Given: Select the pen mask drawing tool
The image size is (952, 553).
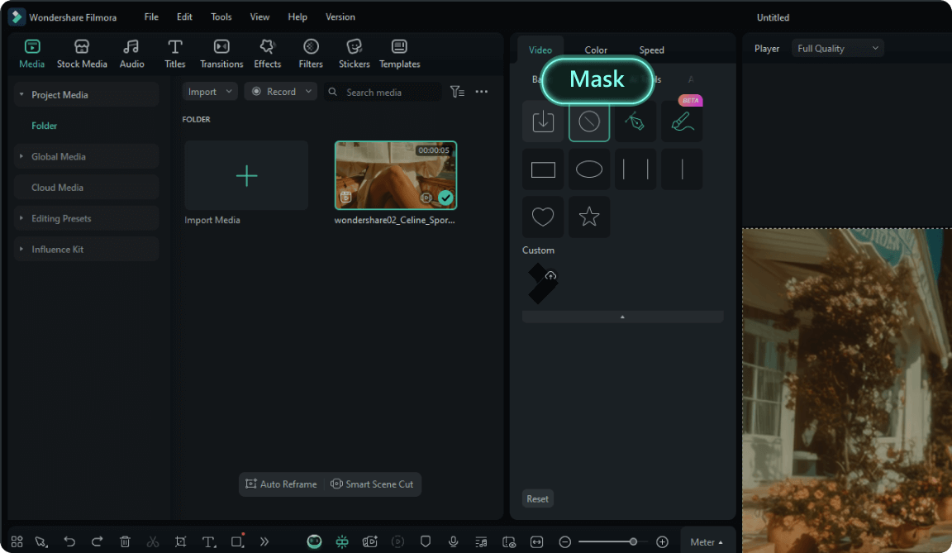Looking at the screenshot, I should coord(635,122).
